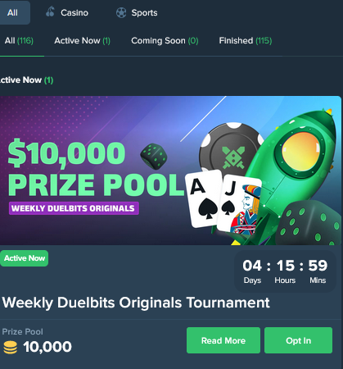Click the $10,000 Prize Pool banner image
Viewport: 343px width, 369px height.
(170, 171)
